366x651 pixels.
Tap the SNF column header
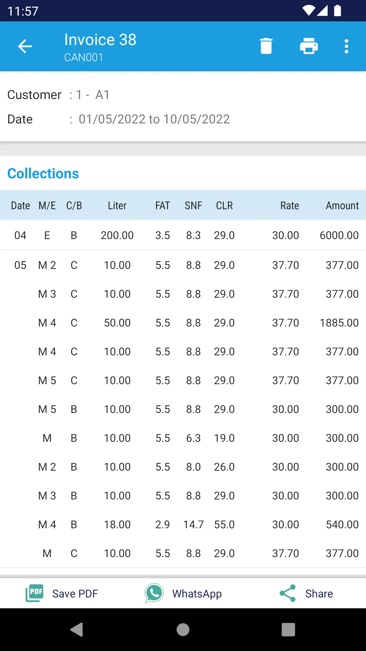pos(194,205)
